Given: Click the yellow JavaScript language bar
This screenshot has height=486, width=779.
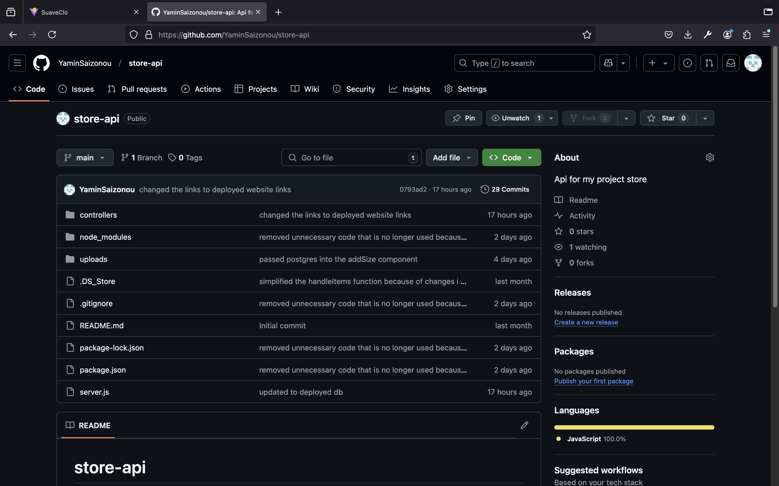Looking at the screenshot, I should [x=634, y=427].
